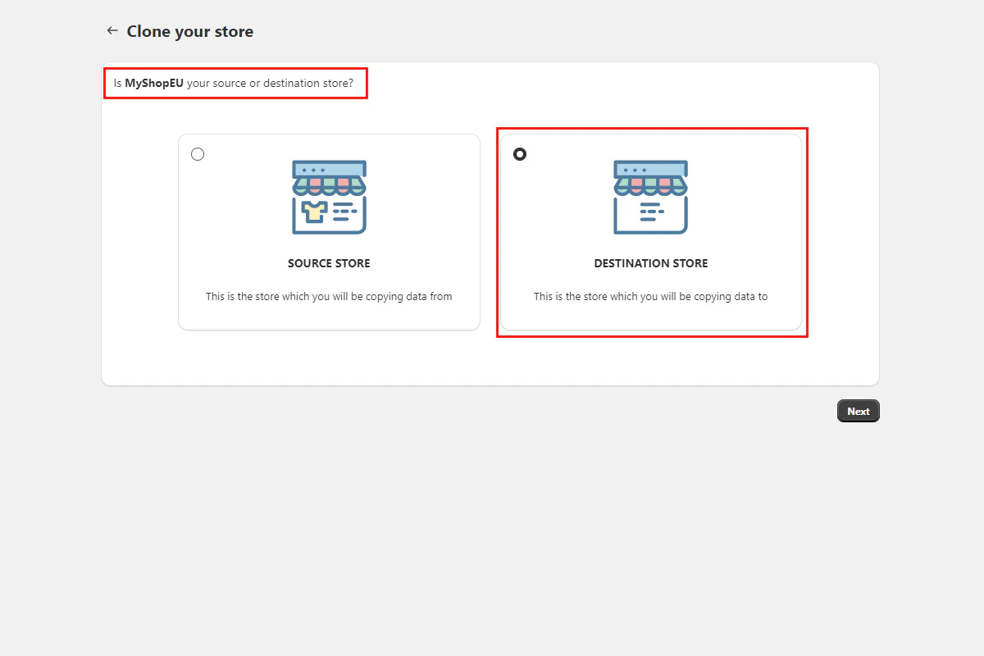Image resolution: width=984 pixels, height=656 pixels.
Task: Click the text lines inside Destination Store icon
Action: pyautogui.click(x=650, y=212)
